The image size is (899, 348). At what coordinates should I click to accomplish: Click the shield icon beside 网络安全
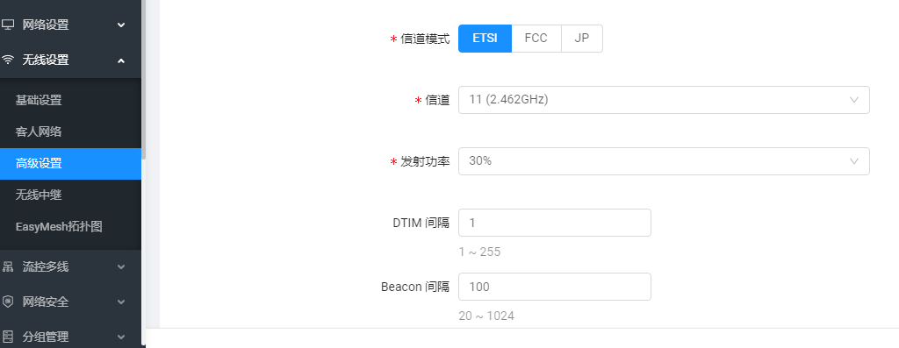pos(7,302)
